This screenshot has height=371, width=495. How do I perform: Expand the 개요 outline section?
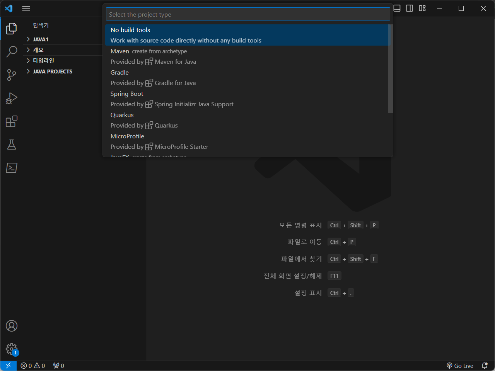[63, 50]
